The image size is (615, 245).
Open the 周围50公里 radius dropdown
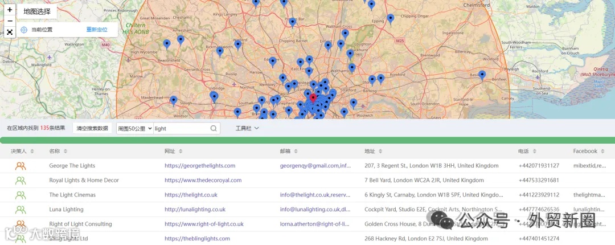tap(134, 128)
